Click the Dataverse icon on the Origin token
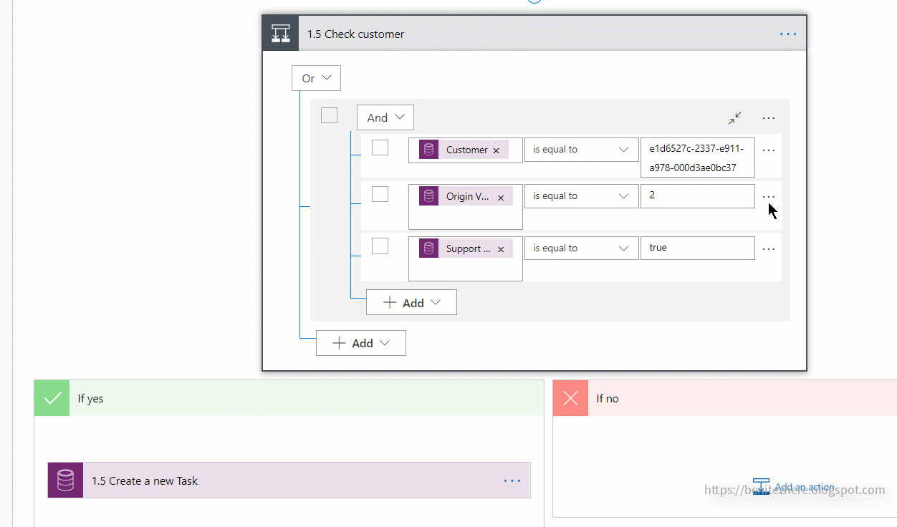The image size is (897, 527). [x=428, y=195]
